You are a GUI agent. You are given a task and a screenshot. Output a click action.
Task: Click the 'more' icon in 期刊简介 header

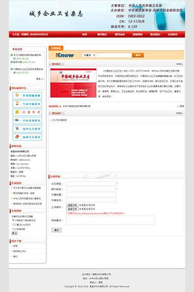coord(179,64)
